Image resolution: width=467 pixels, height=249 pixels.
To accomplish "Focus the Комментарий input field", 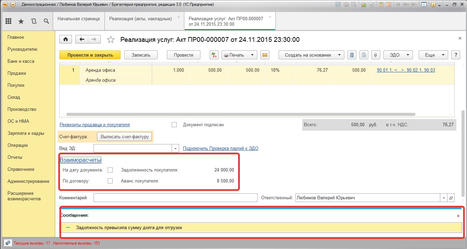I will click(175, 198).
